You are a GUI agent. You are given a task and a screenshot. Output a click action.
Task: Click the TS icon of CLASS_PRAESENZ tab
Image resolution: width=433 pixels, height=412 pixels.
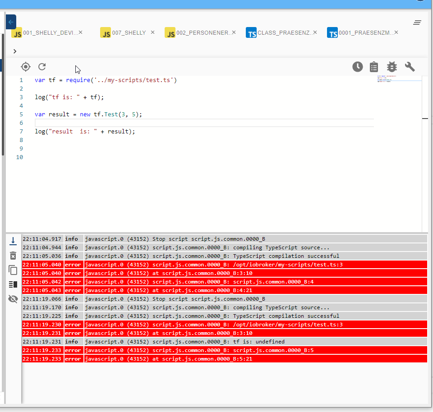[251, 32]
